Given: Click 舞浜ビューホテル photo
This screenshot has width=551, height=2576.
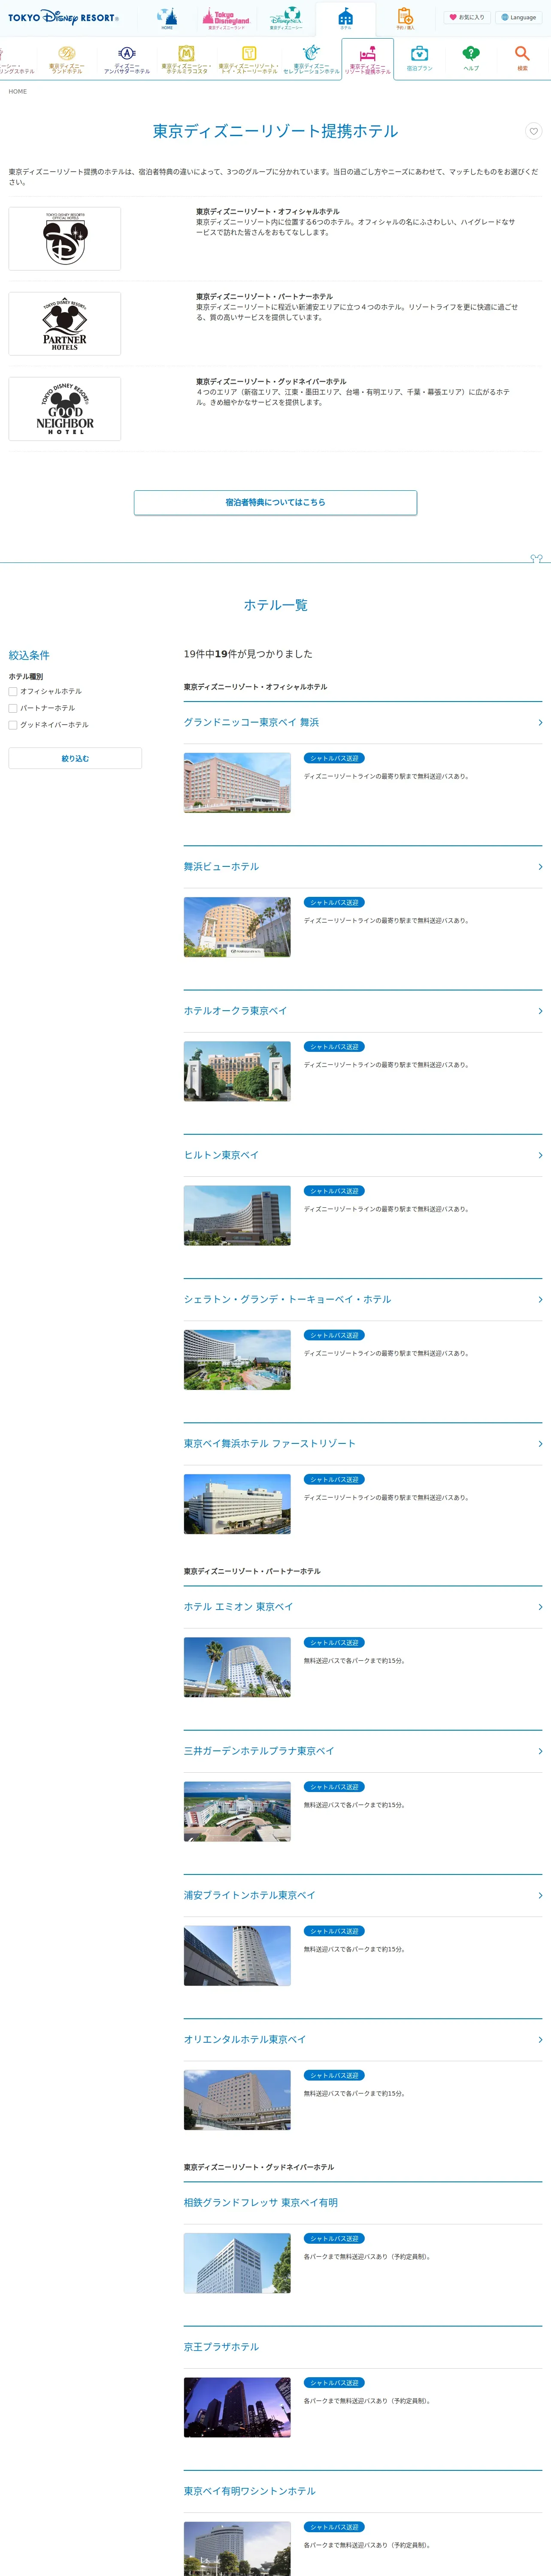Looking at the screenshot, I should click(237, 927).
